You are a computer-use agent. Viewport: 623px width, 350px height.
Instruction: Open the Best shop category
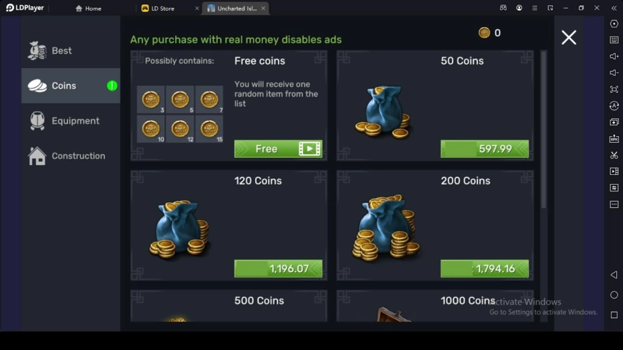pyautogui.click(x=71, y=51)
